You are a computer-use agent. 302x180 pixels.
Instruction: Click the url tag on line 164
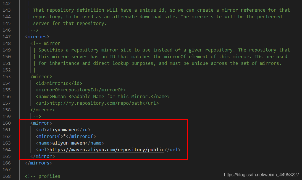point(42,150)
